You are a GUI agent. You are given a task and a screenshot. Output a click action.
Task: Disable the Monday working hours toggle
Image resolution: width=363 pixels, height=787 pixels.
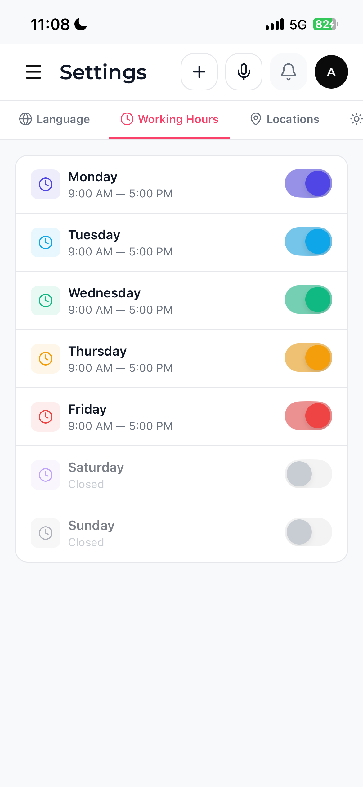(x=308, y=183)
